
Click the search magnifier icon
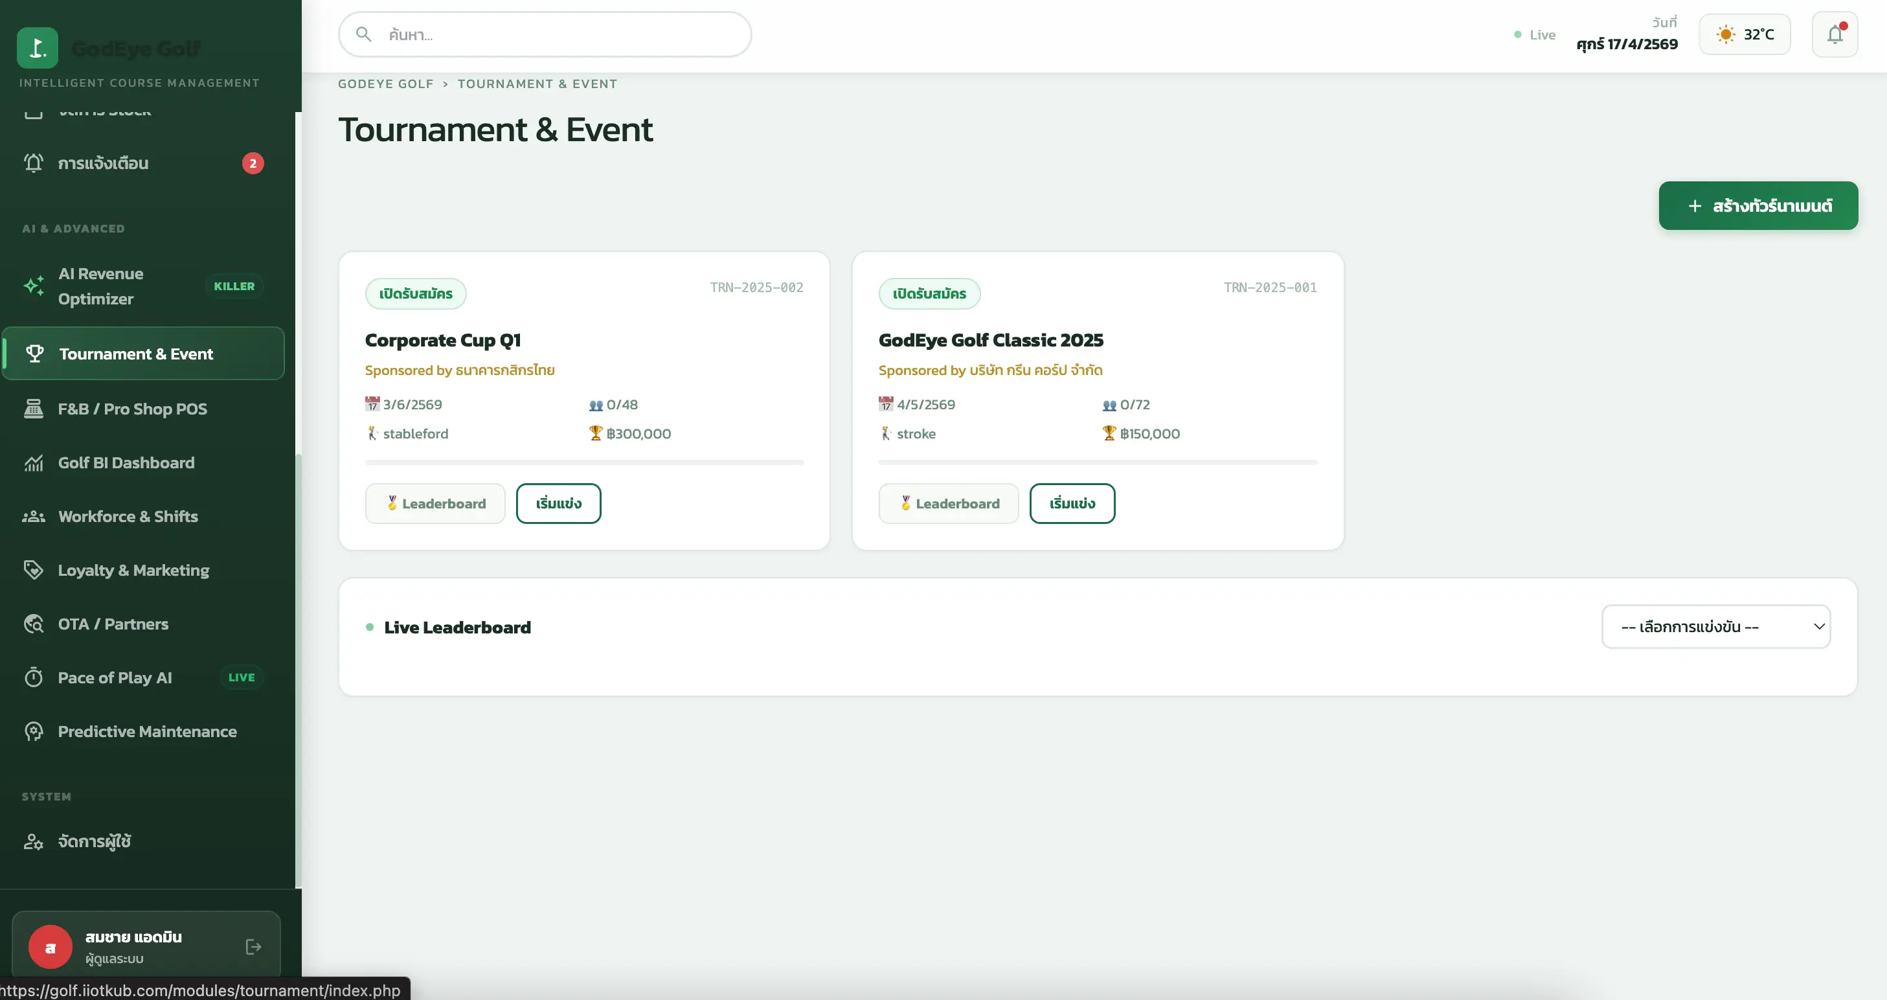click(363, 34)
